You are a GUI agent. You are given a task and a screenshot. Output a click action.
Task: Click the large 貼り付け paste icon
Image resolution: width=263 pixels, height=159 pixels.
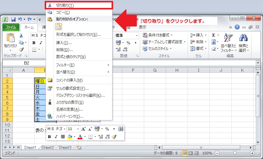[x=10, y=38]
